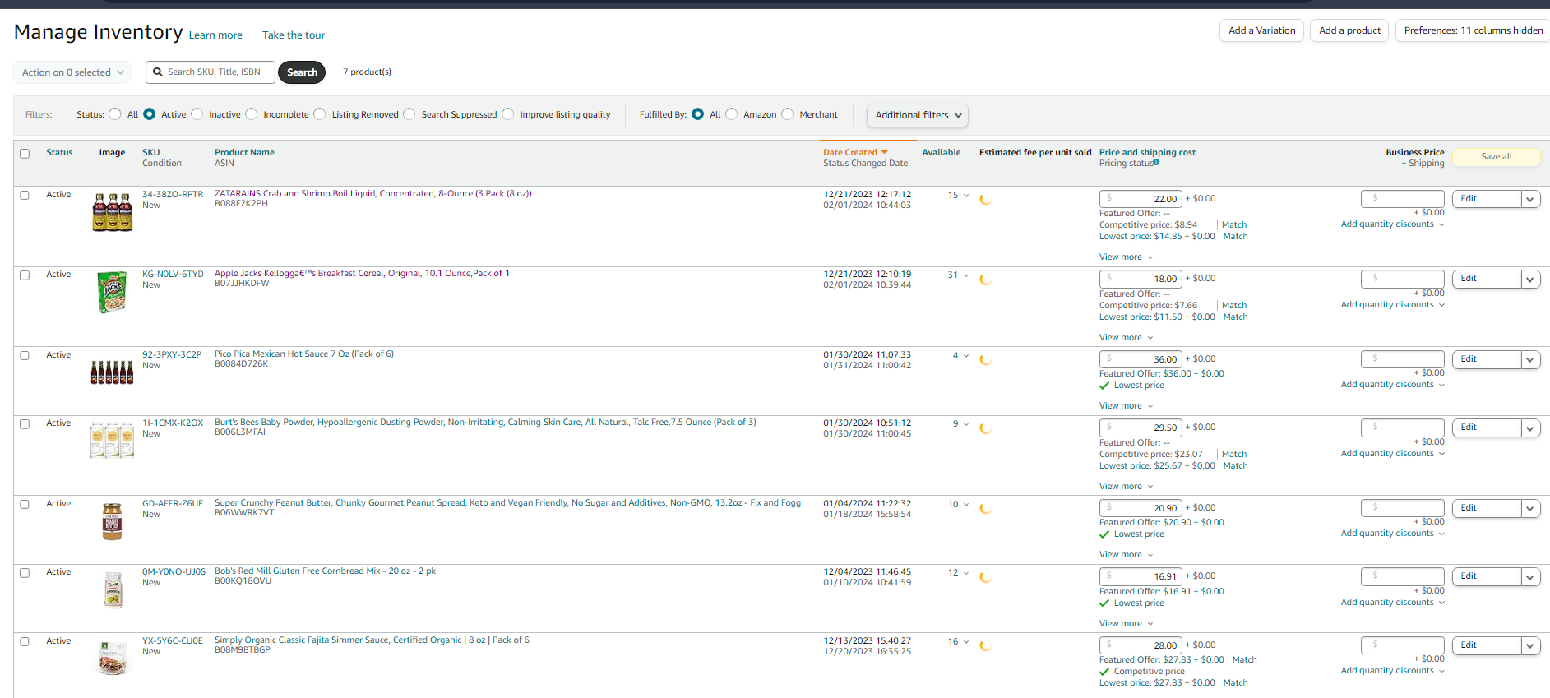Click the Date Created sort arrow

point(884,152)
